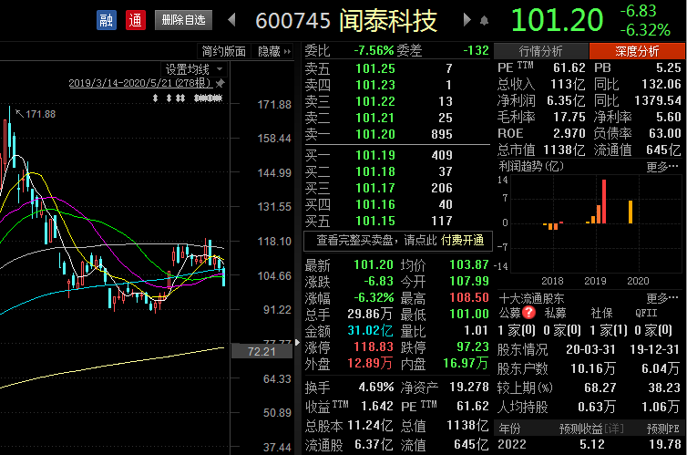Click the 股东户数 10.16万 value
Image resolution: width=687 pixels, height=455 pixels.
tap(593, 368)
